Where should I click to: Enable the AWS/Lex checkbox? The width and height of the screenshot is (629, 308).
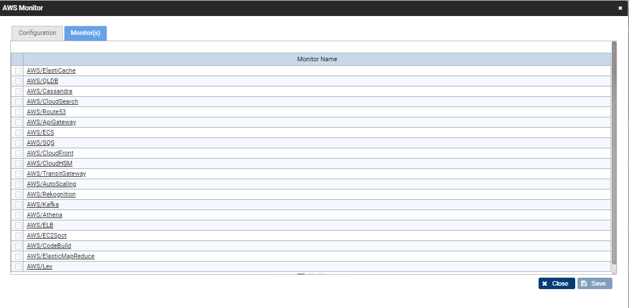[x=18, y=267]
